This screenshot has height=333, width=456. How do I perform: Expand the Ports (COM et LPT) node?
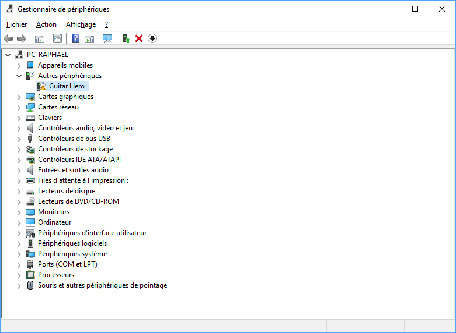click(19, 264)
